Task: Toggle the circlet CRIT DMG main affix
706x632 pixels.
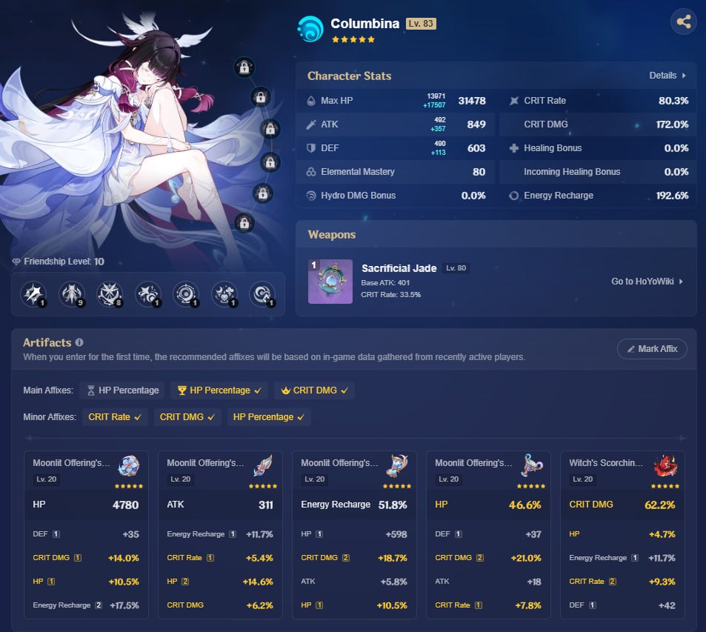Action: click(x=314, y=390)
